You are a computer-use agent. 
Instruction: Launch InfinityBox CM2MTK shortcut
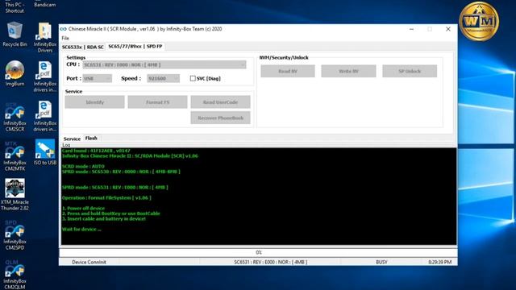pyautogui.click(x=15, y=156)
